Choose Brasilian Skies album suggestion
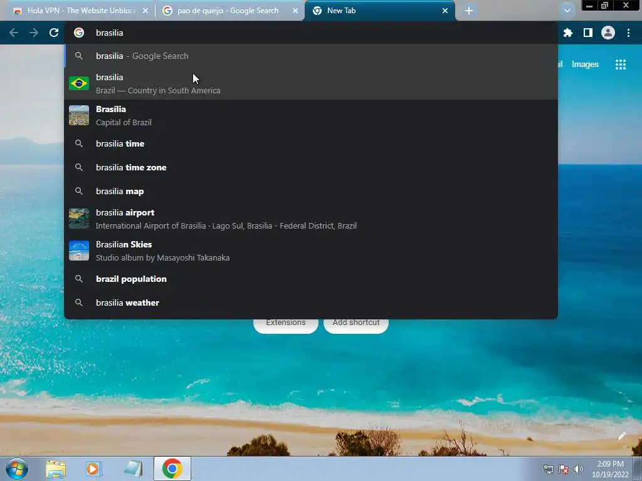The image size is (642, 481). 311,251
